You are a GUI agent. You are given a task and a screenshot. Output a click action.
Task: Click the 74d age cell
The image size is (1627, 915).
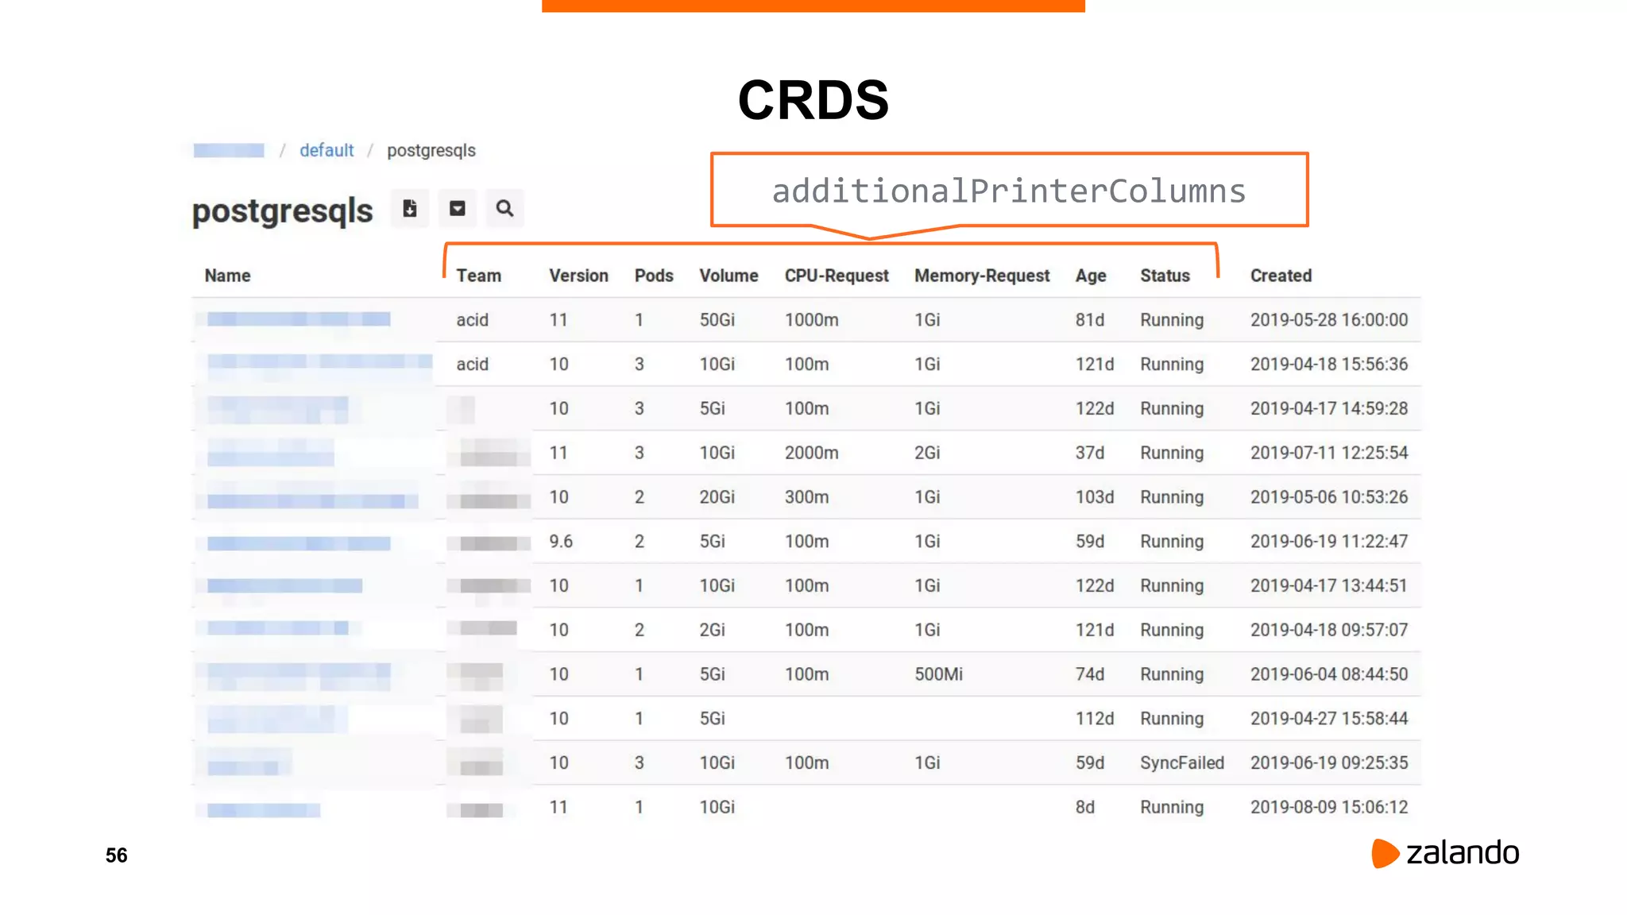pyautogui.click(x=1090, y=674)
